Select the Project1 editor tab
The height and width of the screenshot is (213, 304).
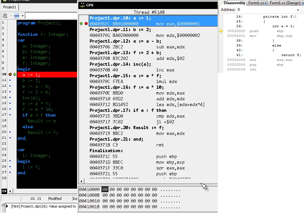tap(10, 7)
